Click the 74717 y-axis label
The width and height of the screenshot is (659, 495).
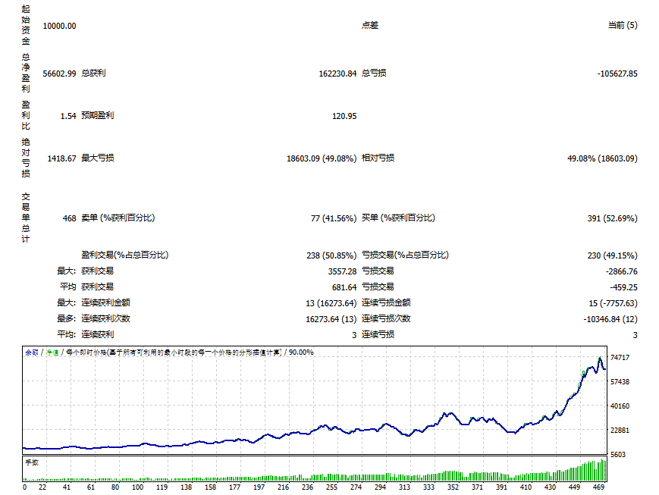[x=620, y=358]
